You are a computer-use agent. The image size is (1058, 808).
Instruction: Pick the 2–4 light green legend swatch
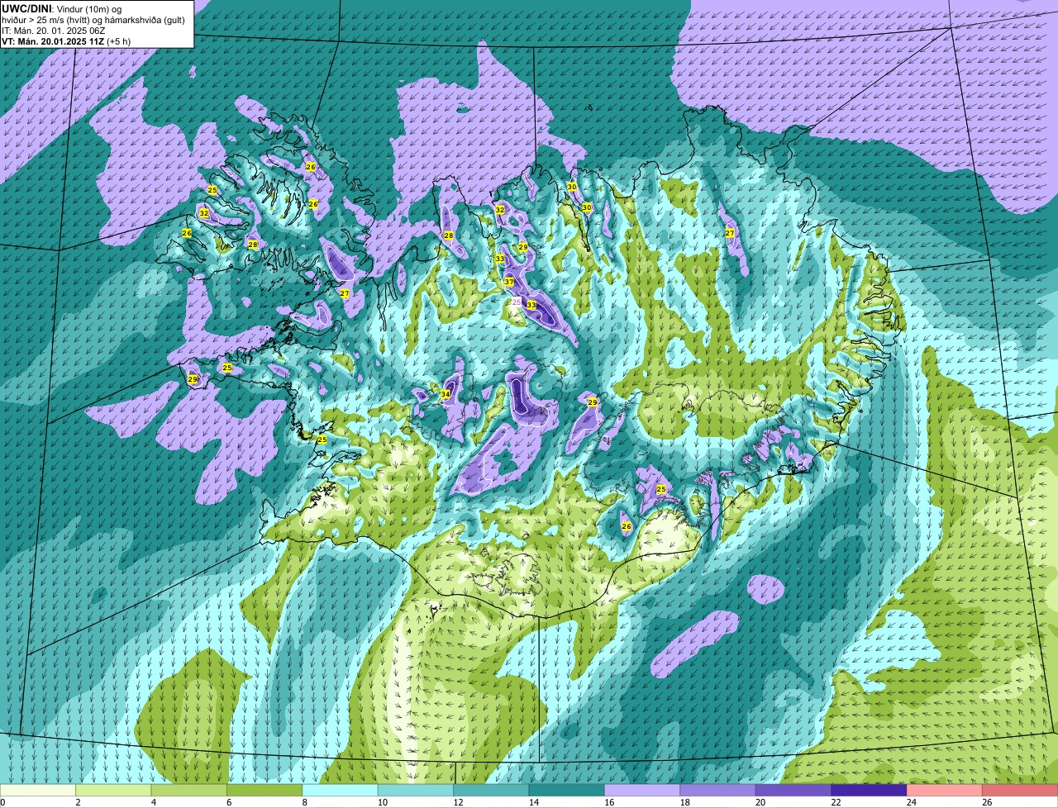[x=113, y=791]
